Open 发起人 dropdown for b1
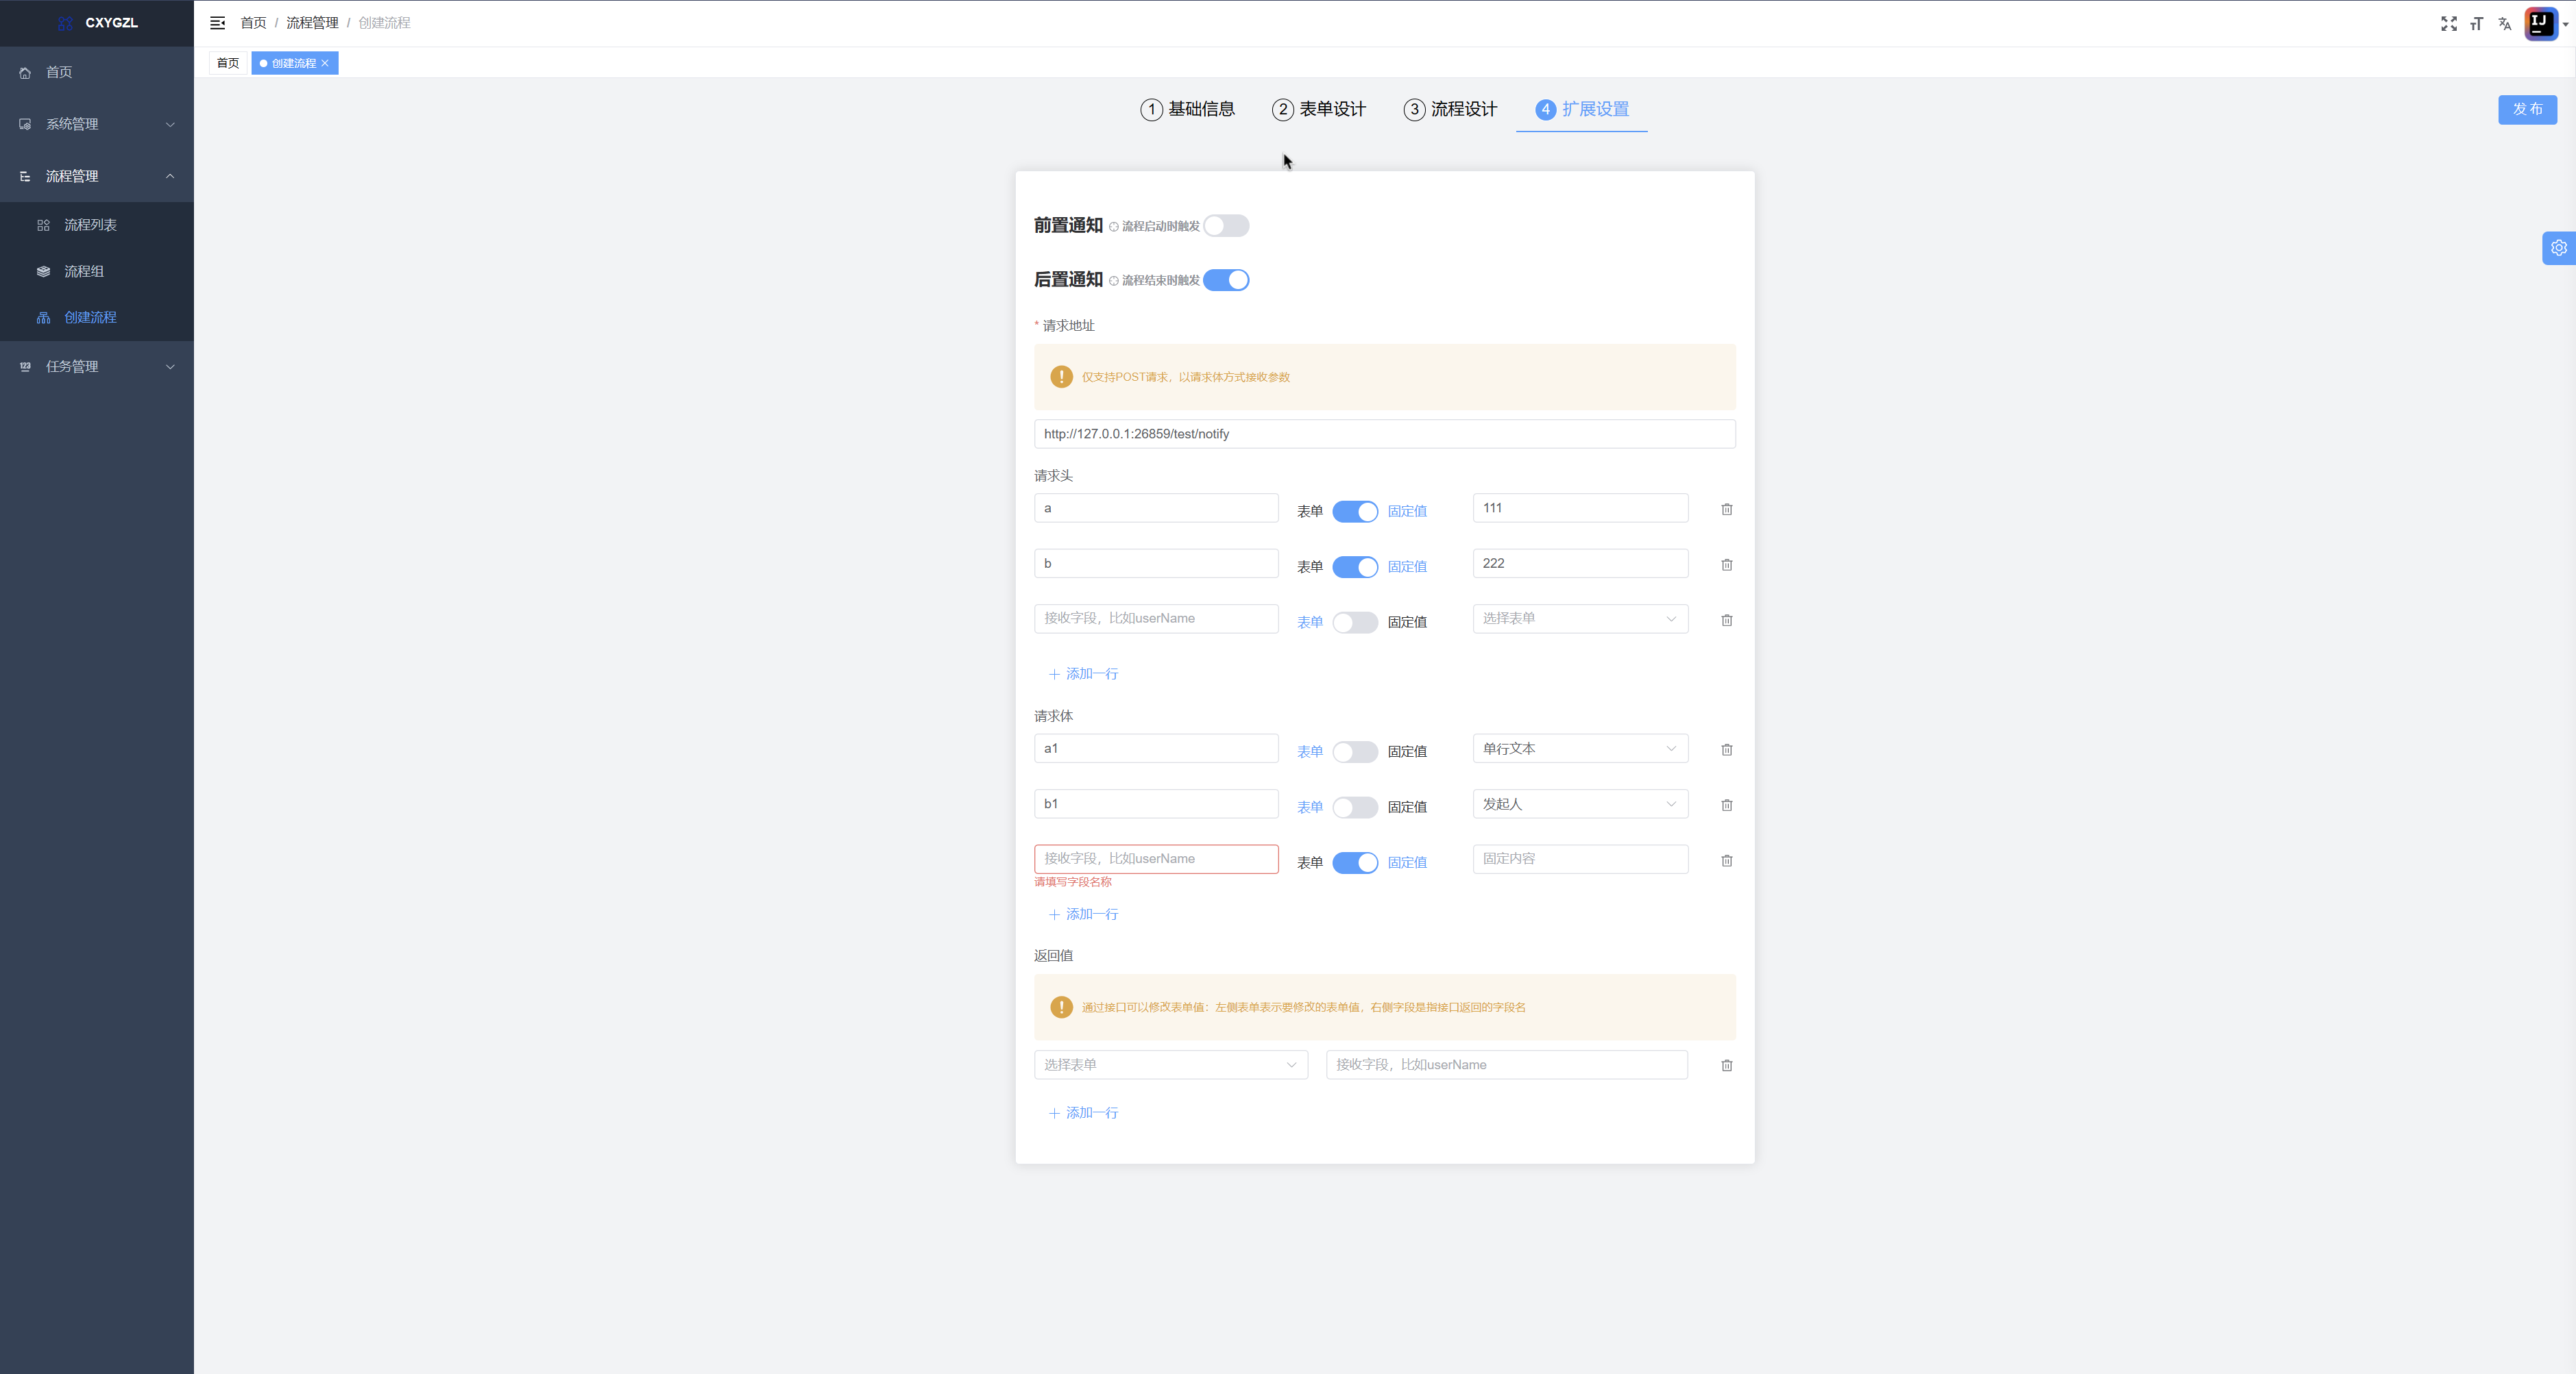Image resolution: width=2576 pixels, height=1374 pixels. (x=1580, y=804)
